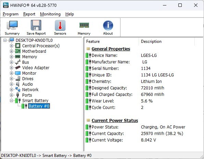
Task: Click the Ports plug icon
Action: click(x=18, y=95)
